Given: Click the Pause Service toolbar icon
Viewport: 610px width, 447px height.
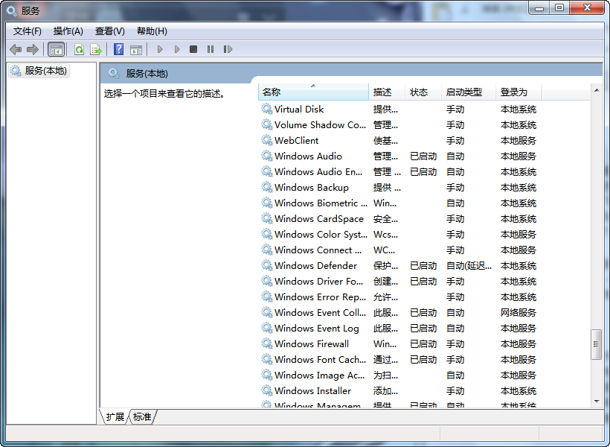Looking at the screenshot, I should point(211,49).
